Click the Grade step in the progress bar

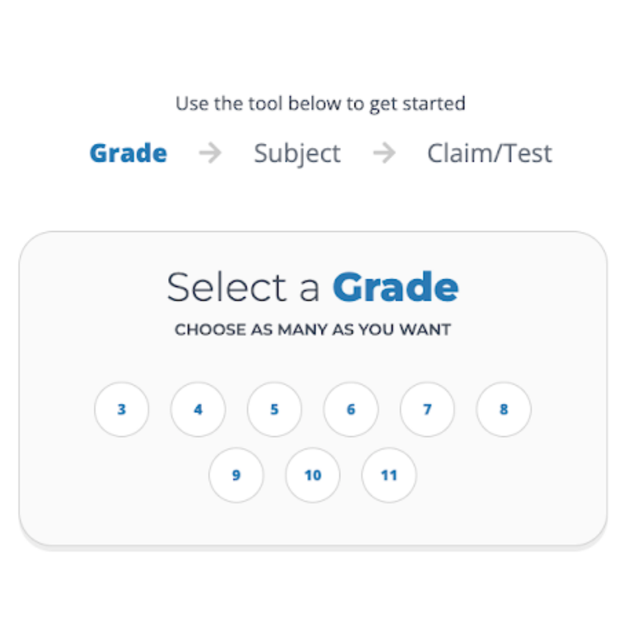(128, 153)
